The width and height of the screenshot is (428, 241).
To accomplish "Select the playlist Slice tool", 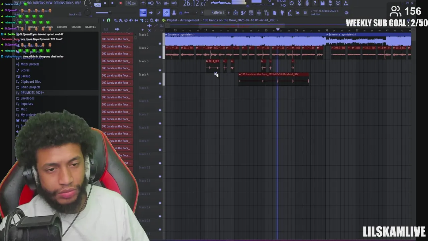I will tap(141, 20).
